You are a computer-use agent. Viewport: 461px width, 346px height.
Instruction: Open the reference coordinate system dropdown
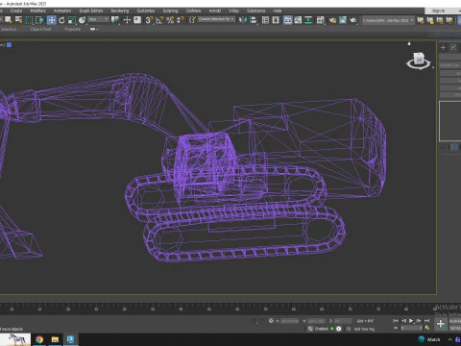tap(99, 20)
